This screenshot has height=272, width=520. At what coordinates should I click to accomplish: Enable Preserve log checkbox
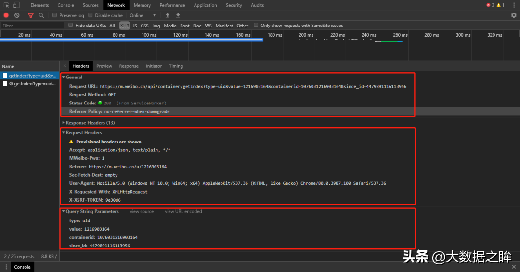(x=55, y=15)
